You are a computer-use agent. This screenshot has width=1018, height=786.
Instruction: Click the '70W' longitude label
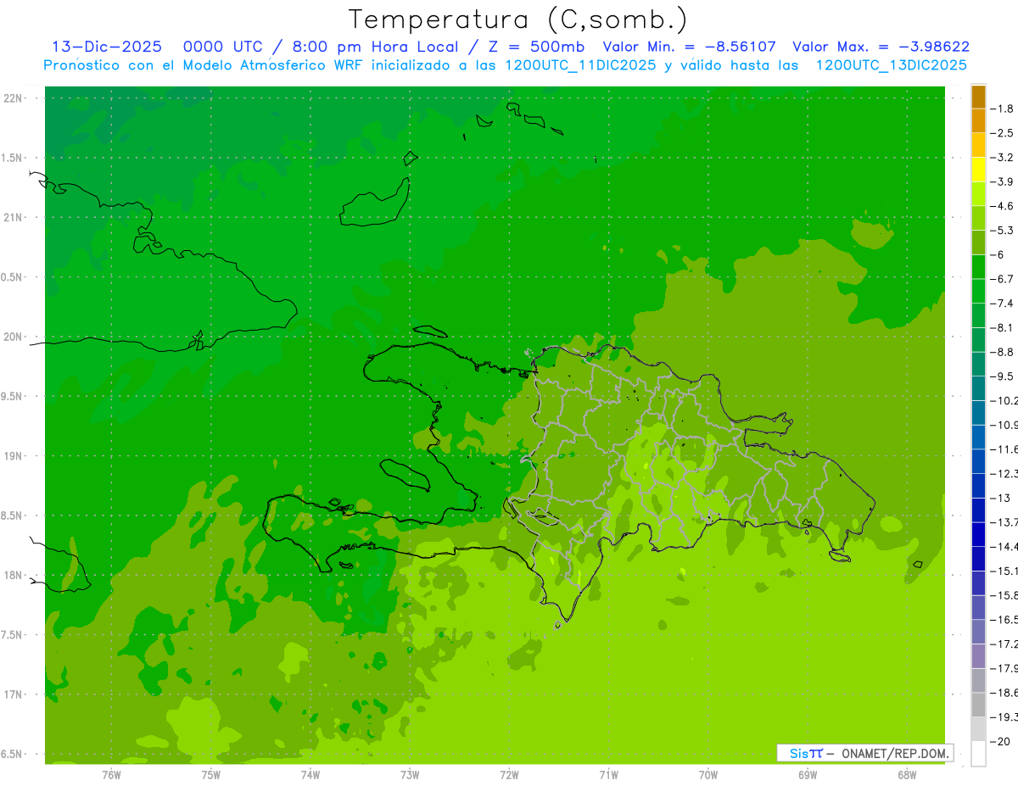(708, 774)
